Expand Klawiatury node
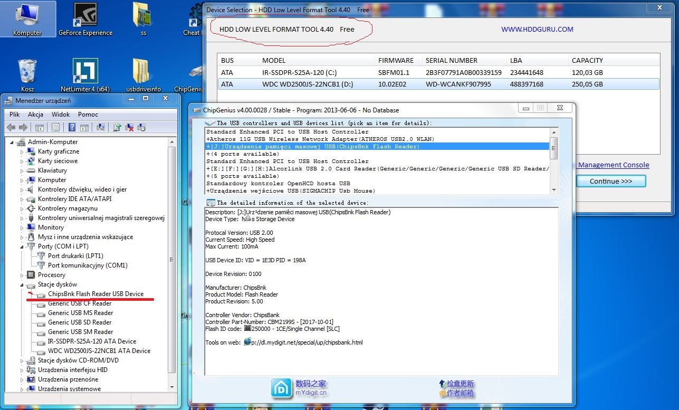 click(22, 170)
